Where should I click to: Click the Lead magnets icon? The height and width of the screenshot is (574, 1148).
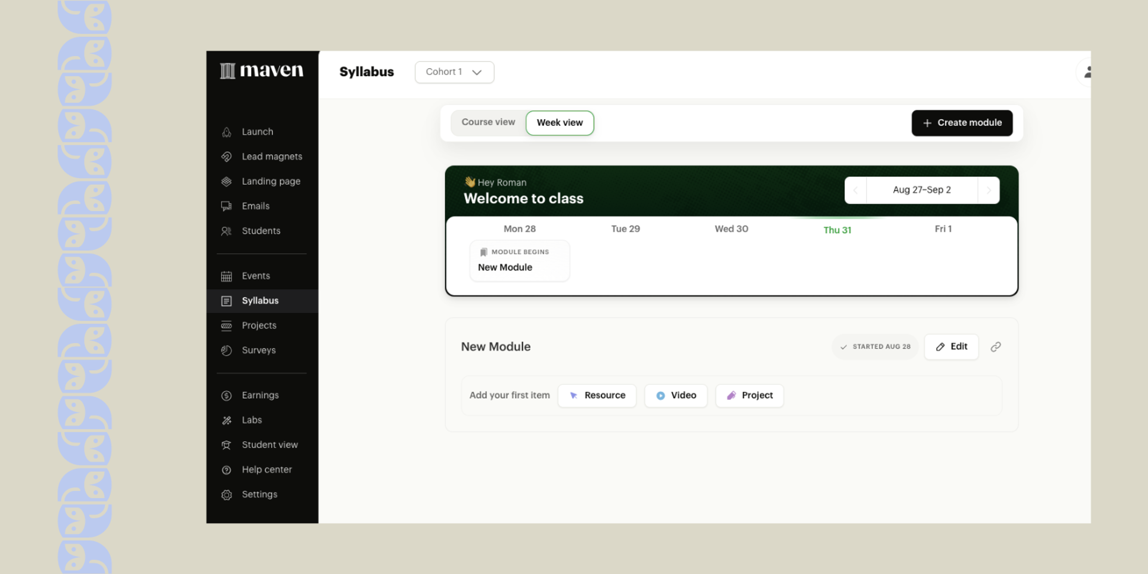(x=226, y=157)
